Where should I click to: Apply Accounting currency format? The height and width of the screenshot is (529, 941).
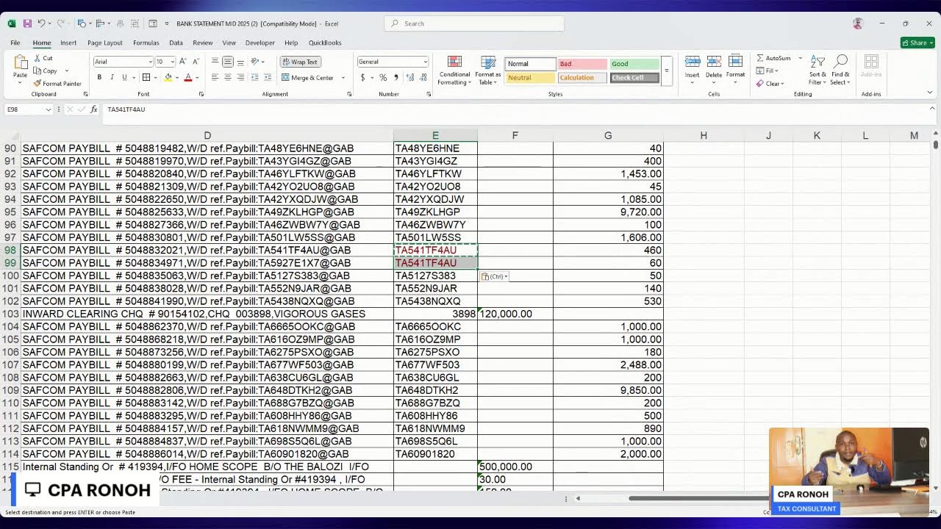pyautogui.click(x=362, y=77)
